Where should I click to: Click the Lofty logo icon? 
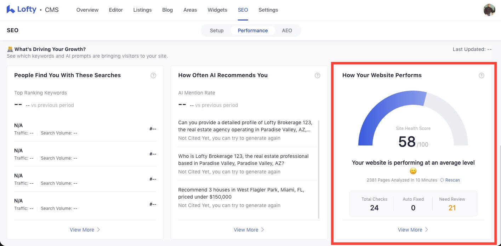pyautogui.click(x=11, y=10)
